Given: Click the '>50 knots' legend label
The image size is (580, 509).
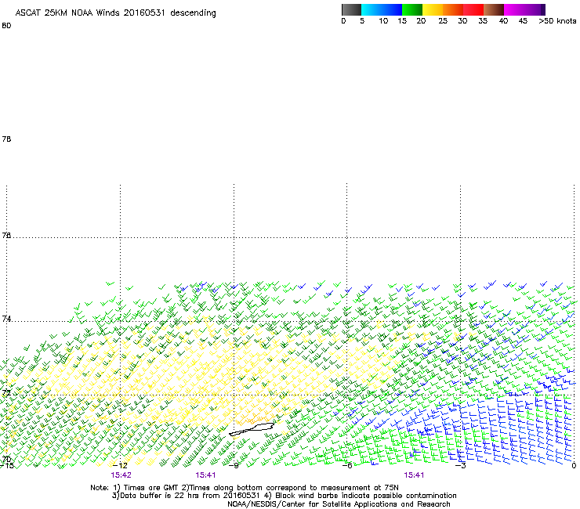Looking at the screenshot, I should 557,21.
